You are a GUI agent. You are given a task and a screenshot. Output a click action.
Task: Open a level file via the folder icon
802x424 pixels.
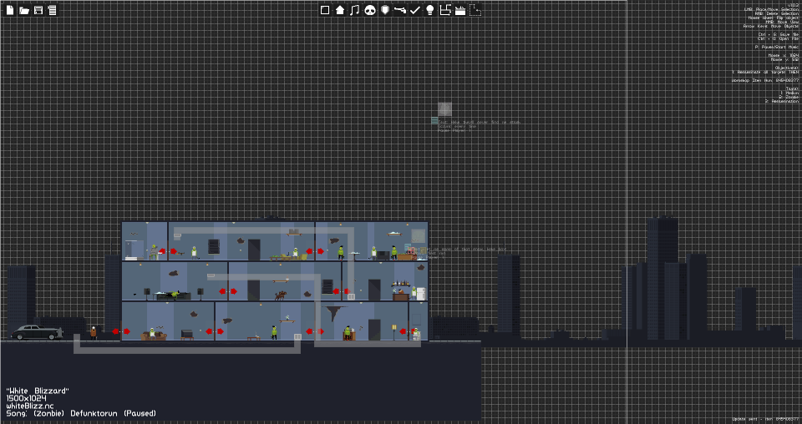click(x=24, y=10)
